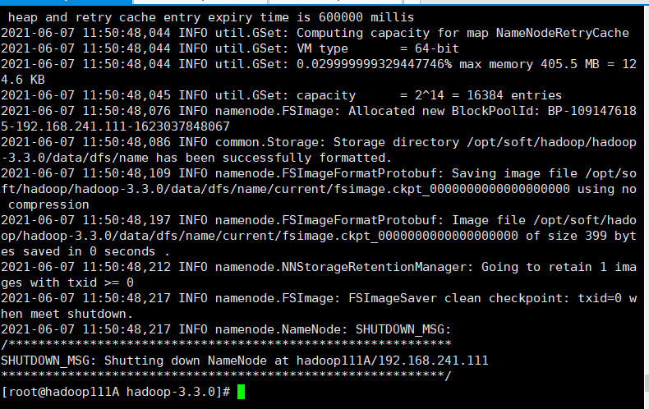This screenshot has height=409, width=649.
Task: Click the '600000 millis' expiry time text
Action: 366,17
